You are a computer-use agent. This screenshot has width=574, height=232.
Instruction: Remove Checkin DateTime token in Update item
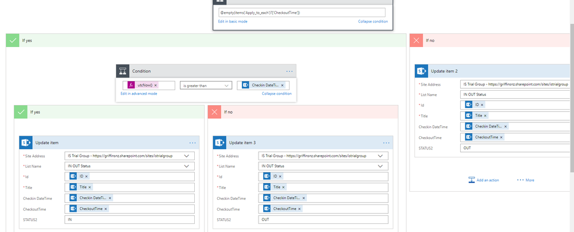coord(110,198)
